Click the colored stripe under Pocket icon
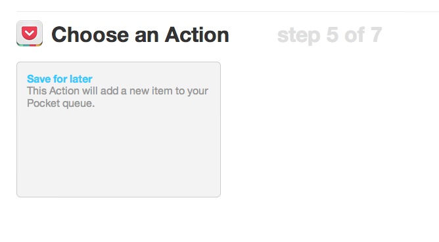This screenshot has width=439, height=242. point(30,44)
